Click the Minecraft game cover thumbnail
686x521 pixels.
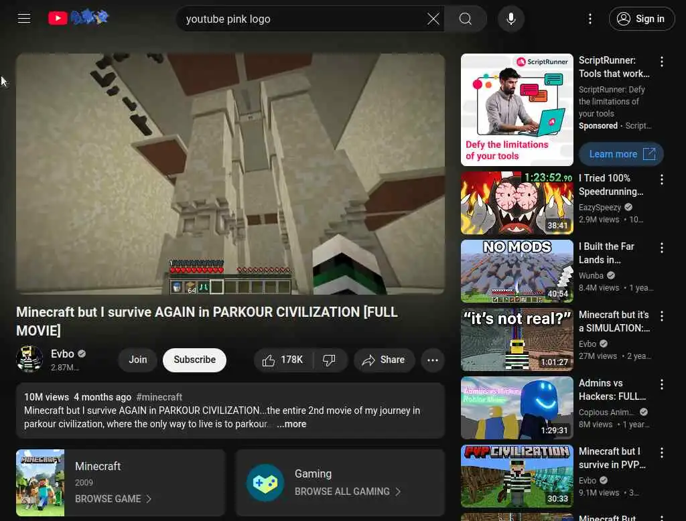click(x=40, y=483)
